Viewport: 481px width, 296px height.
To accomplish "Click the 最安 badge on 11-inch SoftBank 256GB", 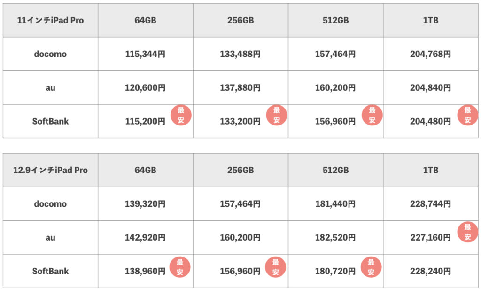I will pyautogui.click(x=277, y=115).
